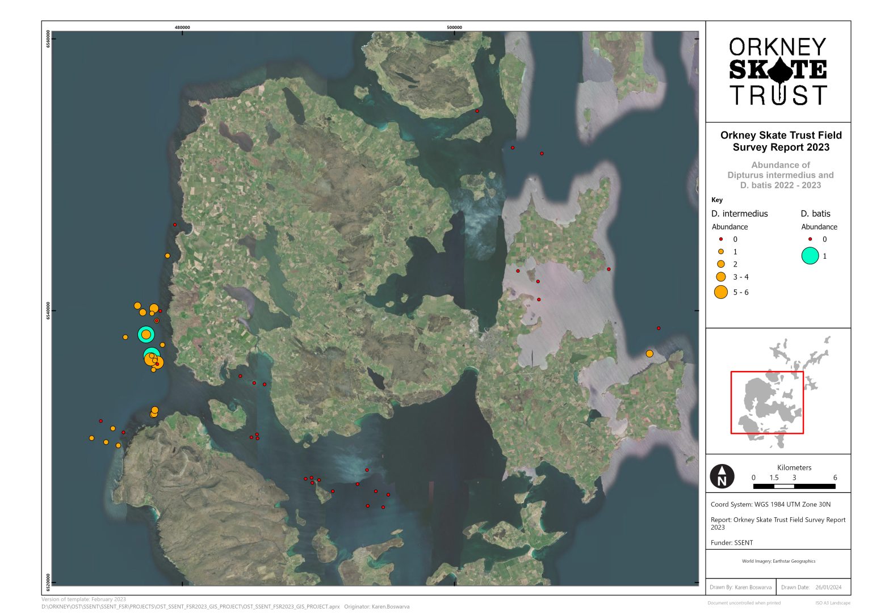Click the red abundance 0 dot under D. intermedius
Screen dimensions: 872x616
[x=720, y=239]
